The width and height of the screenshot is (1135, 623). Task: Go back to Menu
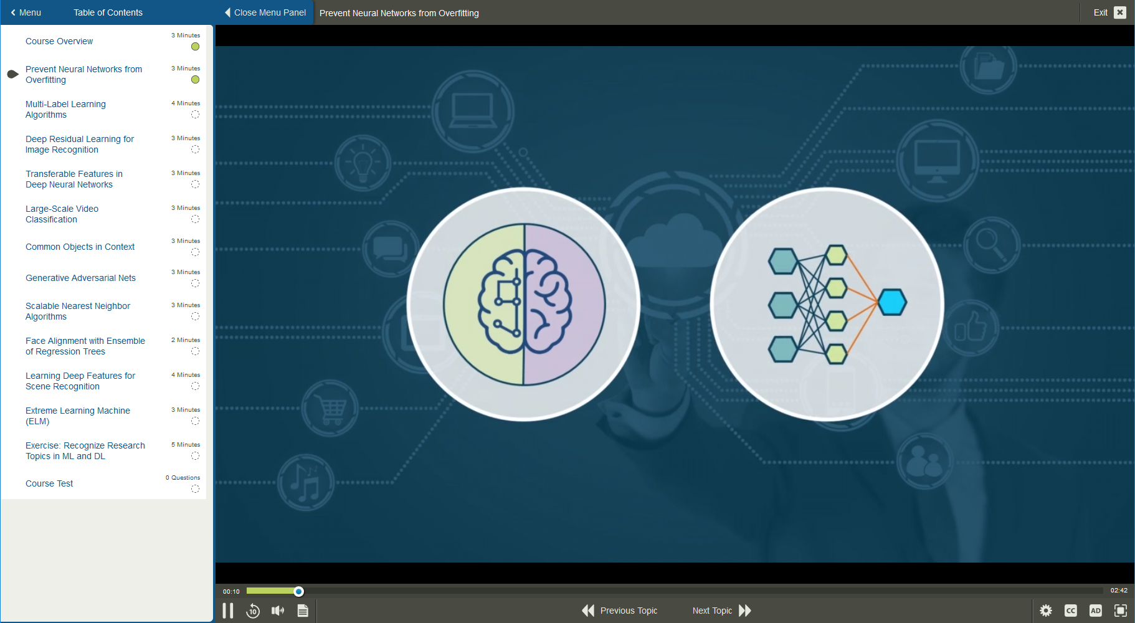click(x=26, y=12)
